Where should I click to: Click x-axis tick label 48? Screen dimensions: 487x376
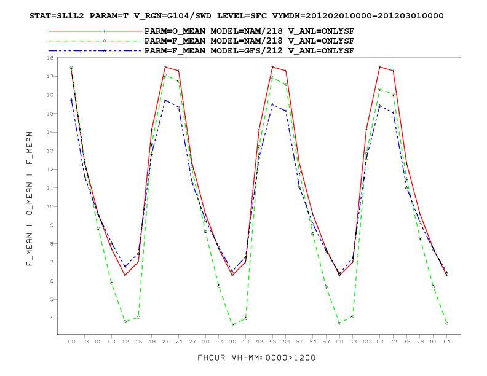pyautogui.click(x=286, y=342)
